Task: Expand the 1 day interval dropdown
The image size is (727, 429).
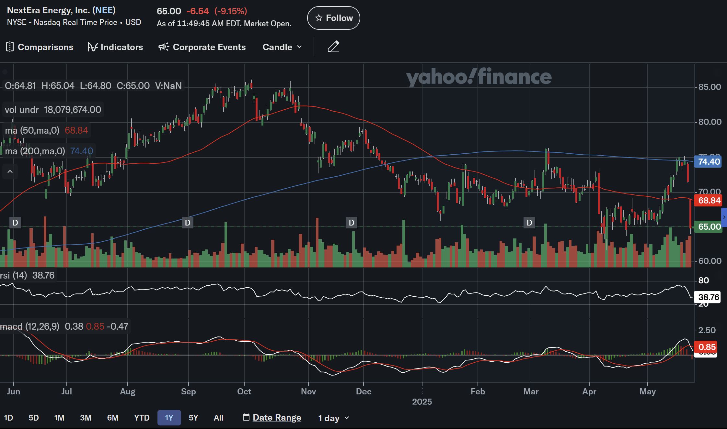Action: point(334,418)
